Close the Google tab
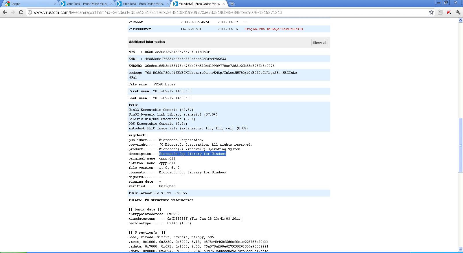 (55, 4)
